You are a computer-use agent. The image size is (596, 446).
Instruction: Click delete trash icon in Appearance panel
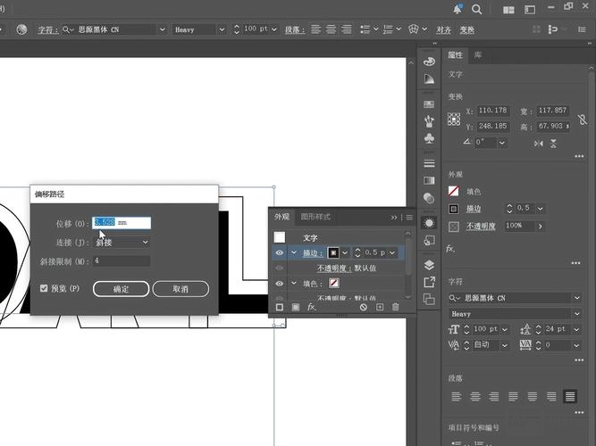396,307
